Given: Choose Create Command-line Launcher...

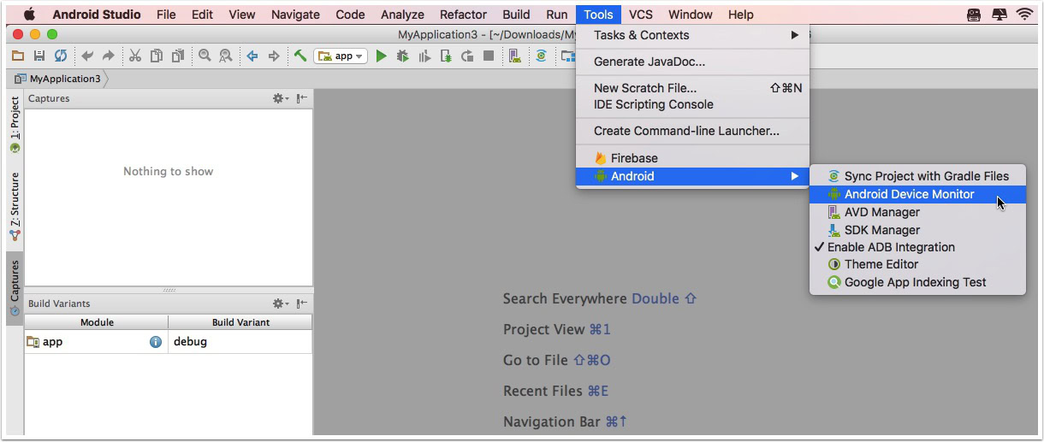Looking at the screenshot, I should coord(692,132).
